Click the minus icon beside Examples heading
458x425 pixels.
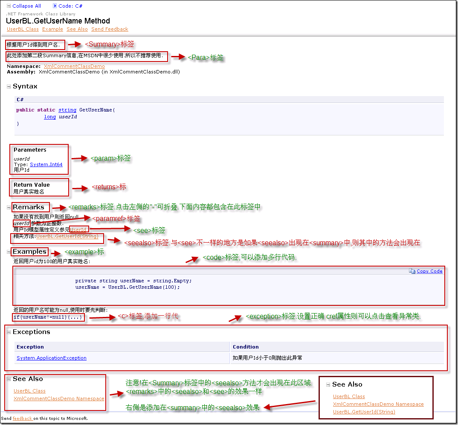(8, 252)
